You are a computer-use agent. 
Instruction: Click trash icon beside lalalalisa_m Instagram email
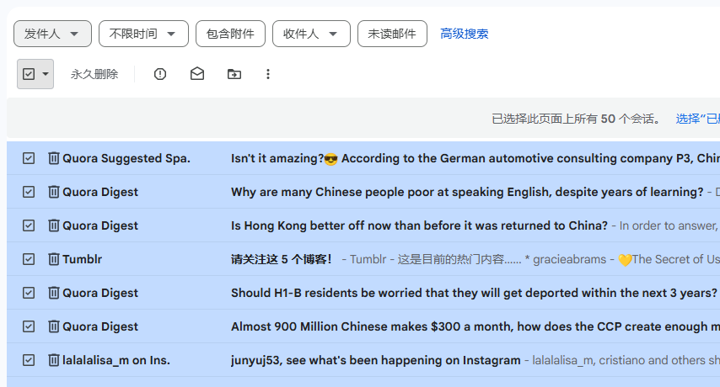(x=54, y=360)
